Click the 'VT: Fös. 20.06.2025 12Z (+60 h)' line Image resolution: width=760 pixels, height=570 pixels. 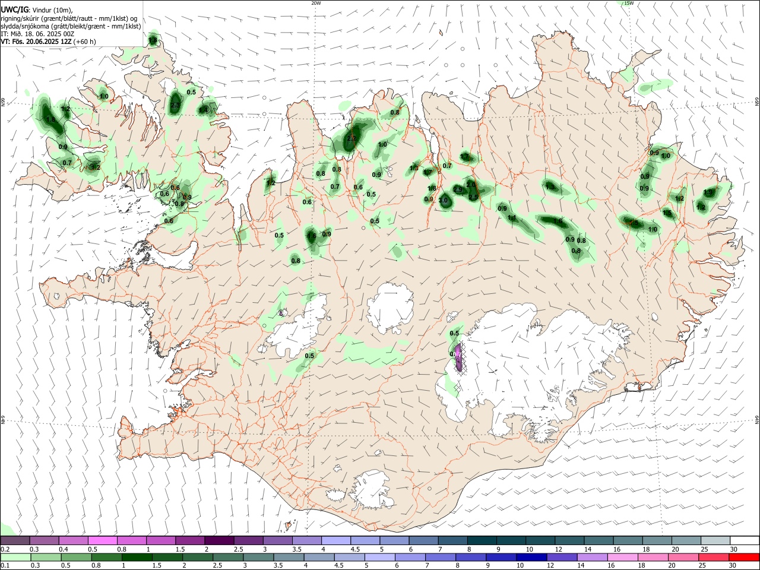tap(48, 42)
